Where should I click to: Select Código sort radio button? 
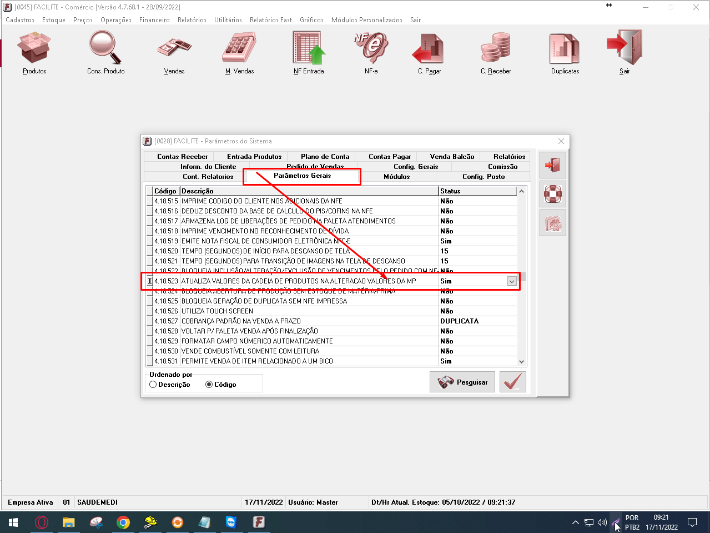pyautogui.click(x=209, y=385)
